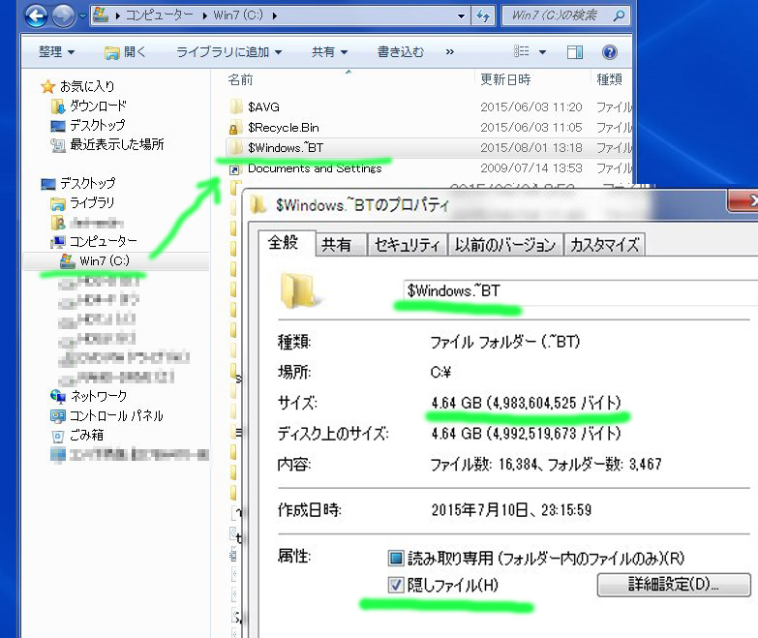The width and height of the screenshot is (758, 638).
Task: Sort by 名前 column header
Action: coord(240,79)
